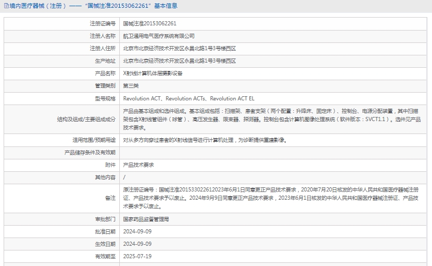Click the 第三类 management category value
This screenshot has width=432, height=266.
[131, 86]
